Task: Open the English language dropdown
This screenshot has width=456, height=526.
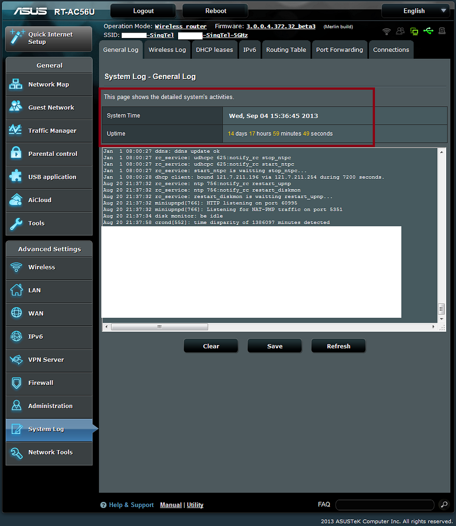Action: tap(415, 11)
